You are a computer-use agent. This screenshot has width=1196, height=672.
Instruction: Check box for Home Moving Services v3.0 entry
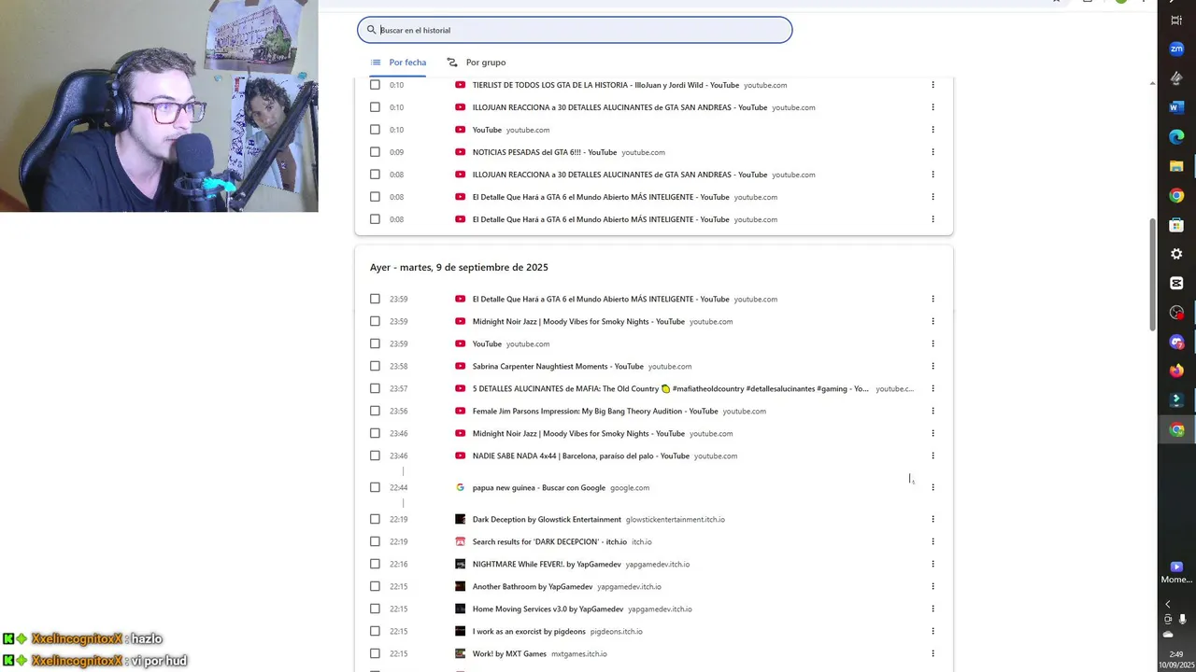(375, 609)
